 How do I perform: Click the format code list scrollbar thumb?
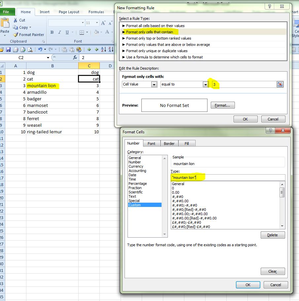tap(282, 192)
